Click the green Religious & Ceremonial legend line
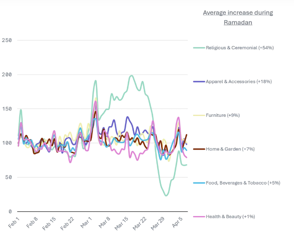 199,47
